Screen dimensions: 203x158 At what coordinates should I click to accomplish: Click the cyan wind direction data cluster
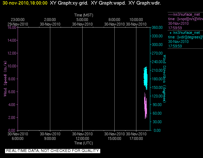[146, 78]
